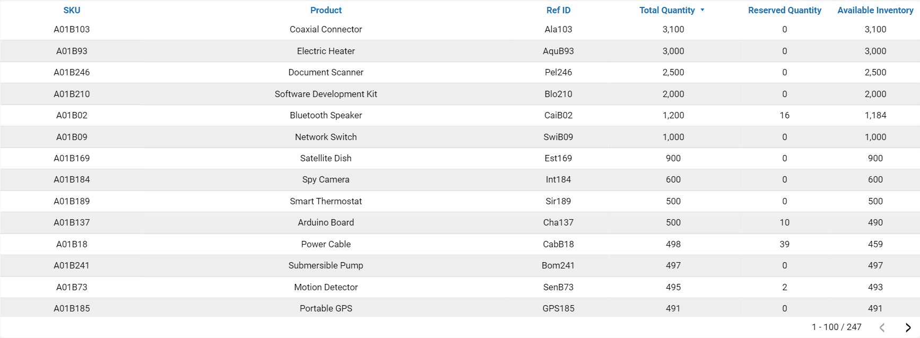Viewport: 920px width, 338px height.
Task: Select the Satellite Dish product
Action: pos(326,158)
